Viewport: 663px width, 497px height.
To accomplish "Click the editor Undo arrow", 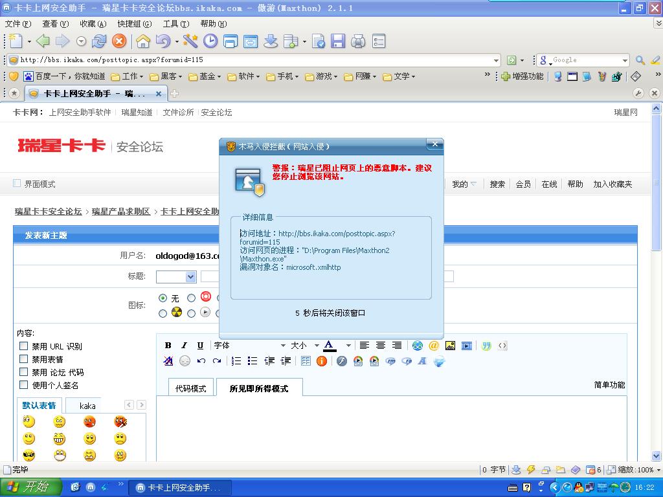I will coord(201,361).
